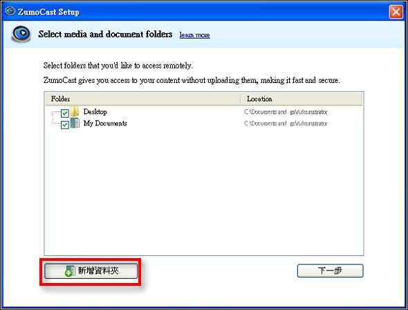Click the 下一步 next step button

tap(330, 271)
